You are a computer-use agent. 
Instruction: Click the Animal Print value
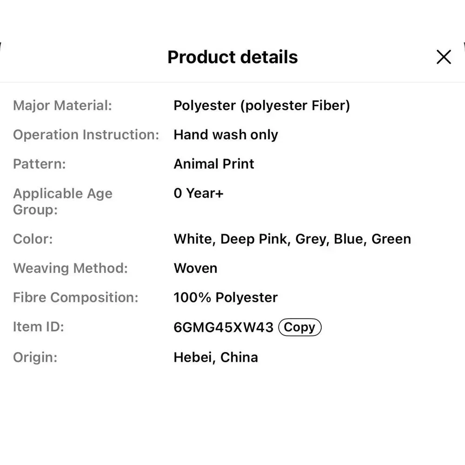[x=214, y=164]
